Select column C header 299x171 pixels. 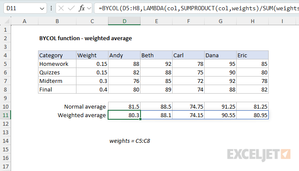click(92, 21)
